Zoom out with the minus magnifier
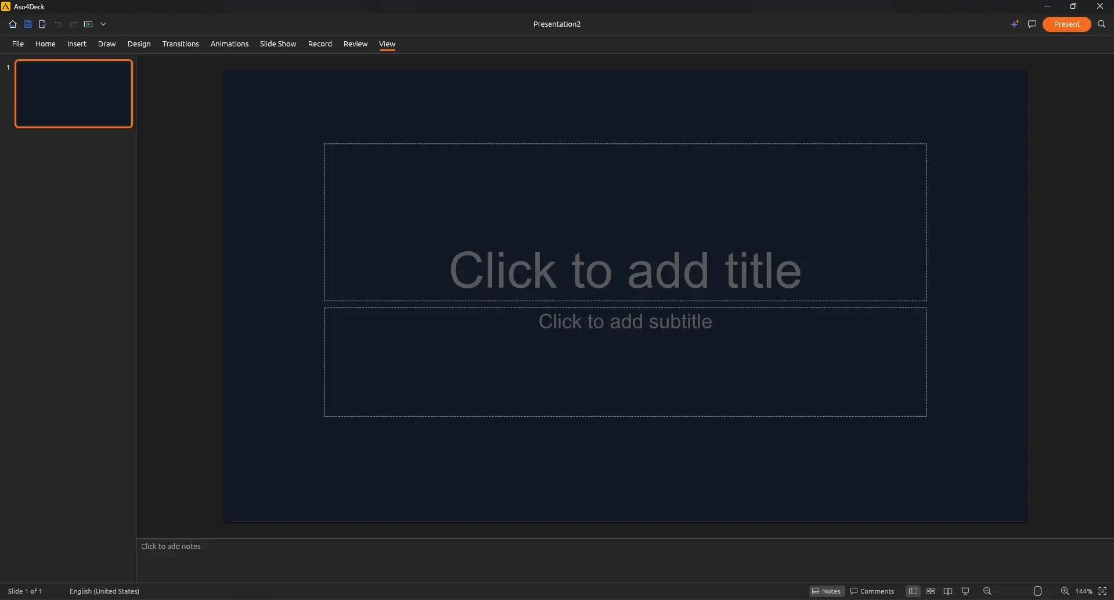Screen dimensions: 1114x600 click(x=987, y=591)
